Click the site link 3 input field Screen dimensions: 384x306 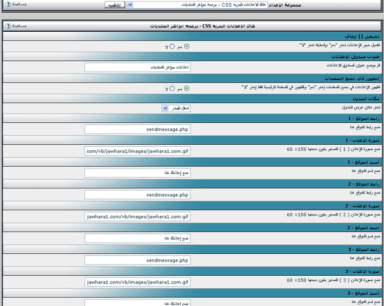click(137, 260)
